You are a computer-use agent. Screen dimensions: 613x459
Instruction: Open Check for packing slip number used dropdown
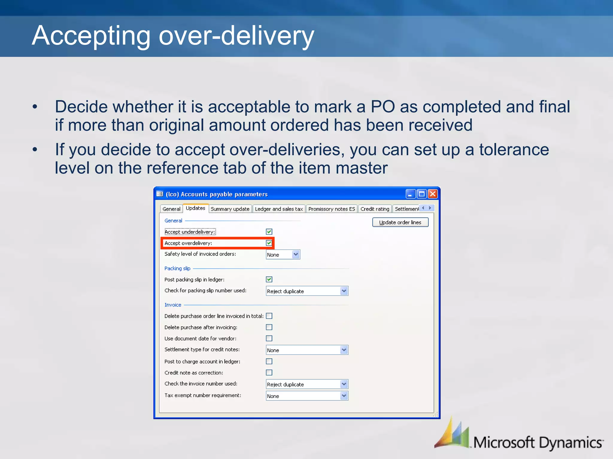(344, 291)
